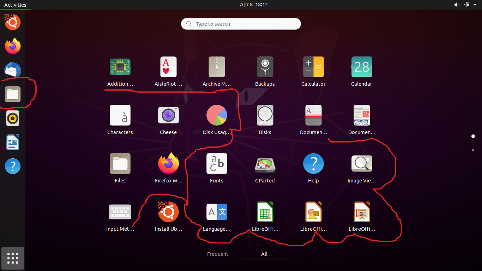Open LibreOffice Draw with the shapes icon

(313, 212)
